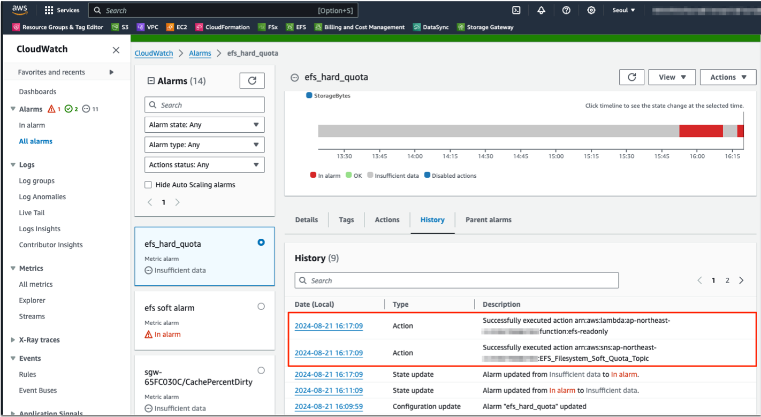761x417 pixels.
Task: Refresh the efs_hard_quota alarm graph
Action: [x=631, y=77]
